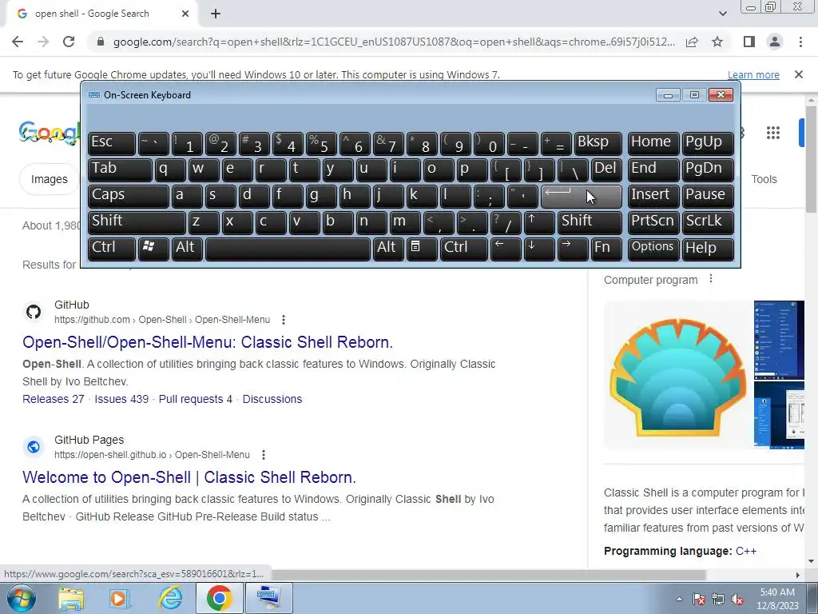Toggle left Alt key on keyboard

187,249
